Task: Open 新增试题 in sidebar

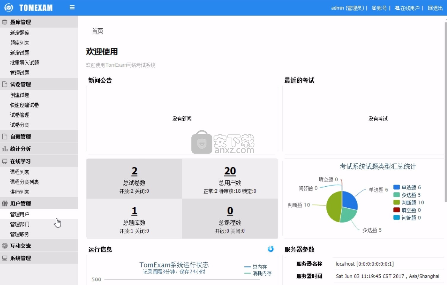Action: click(x=20, y=53)
